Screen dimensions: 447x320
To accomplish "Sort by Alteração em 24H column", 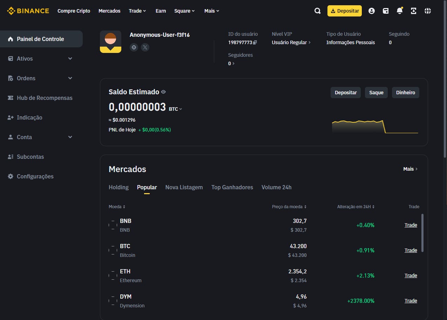I will (x=356, y=207).
